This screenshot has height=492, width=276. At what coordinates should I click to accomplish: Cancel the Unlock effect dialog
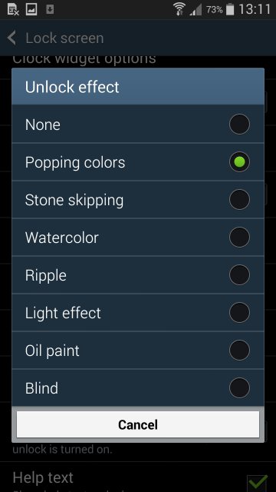[x=138, y=424]
